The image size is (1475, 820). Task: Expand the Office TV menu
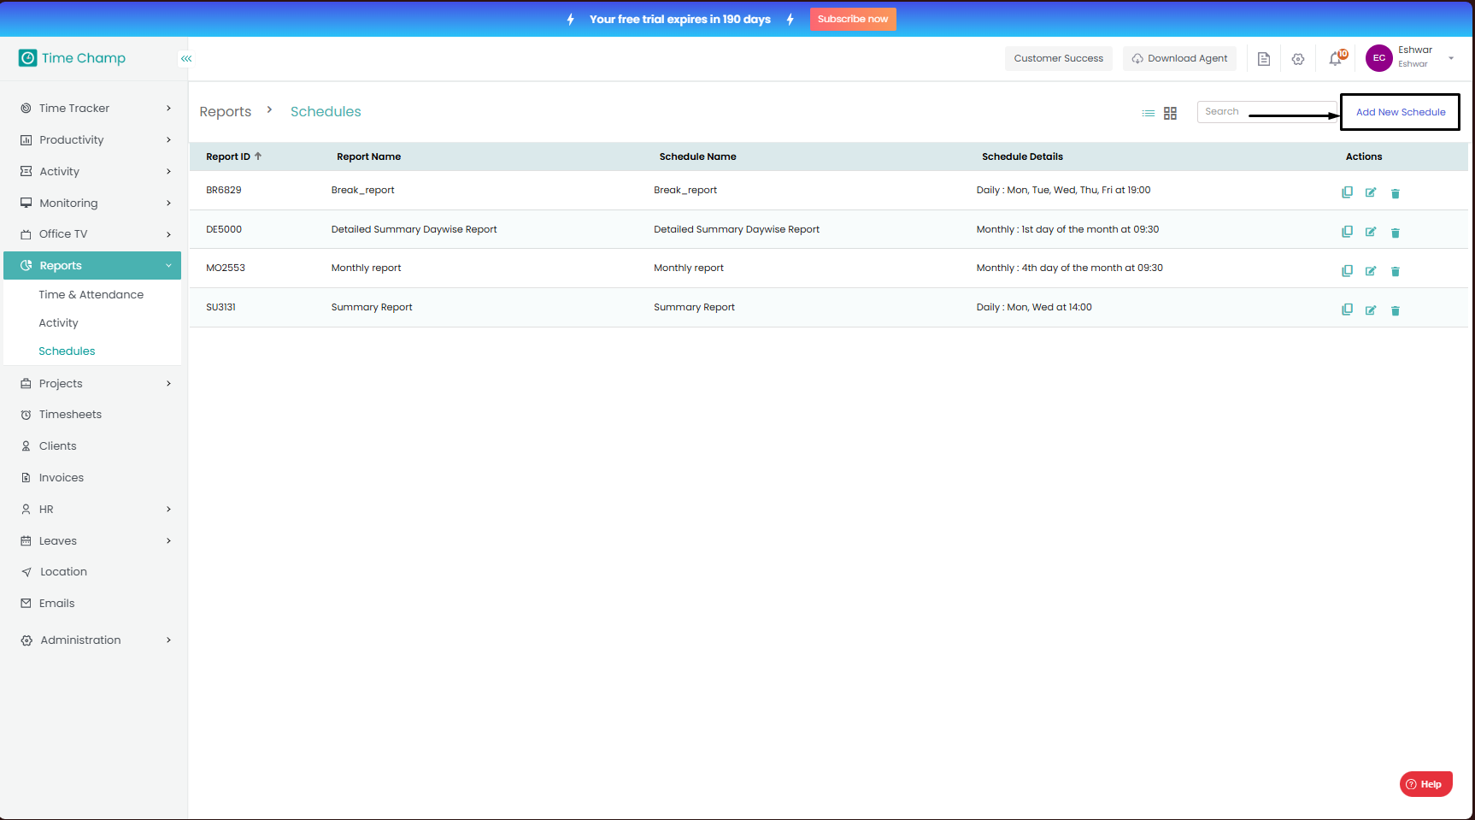[168, 234]
